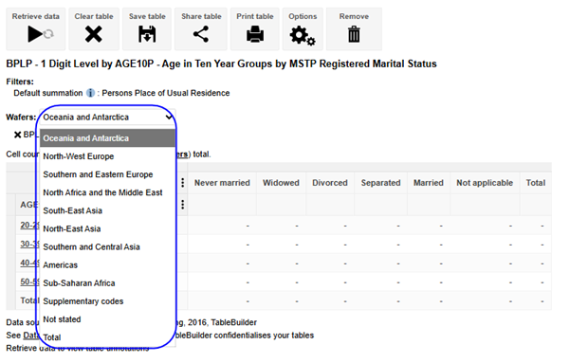The width and height of the screenshot is (570, 363).
Task: Click the Widowed column header
Action: pos(281,183)
